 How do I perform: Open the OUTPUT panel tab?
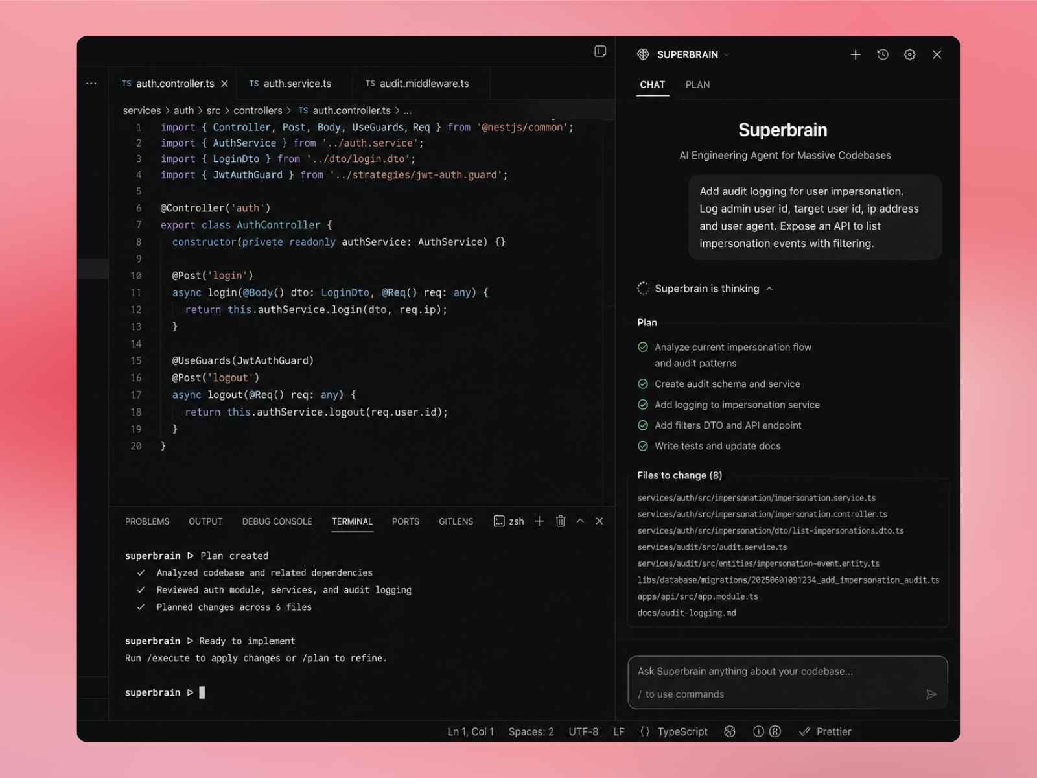(205, 521)
